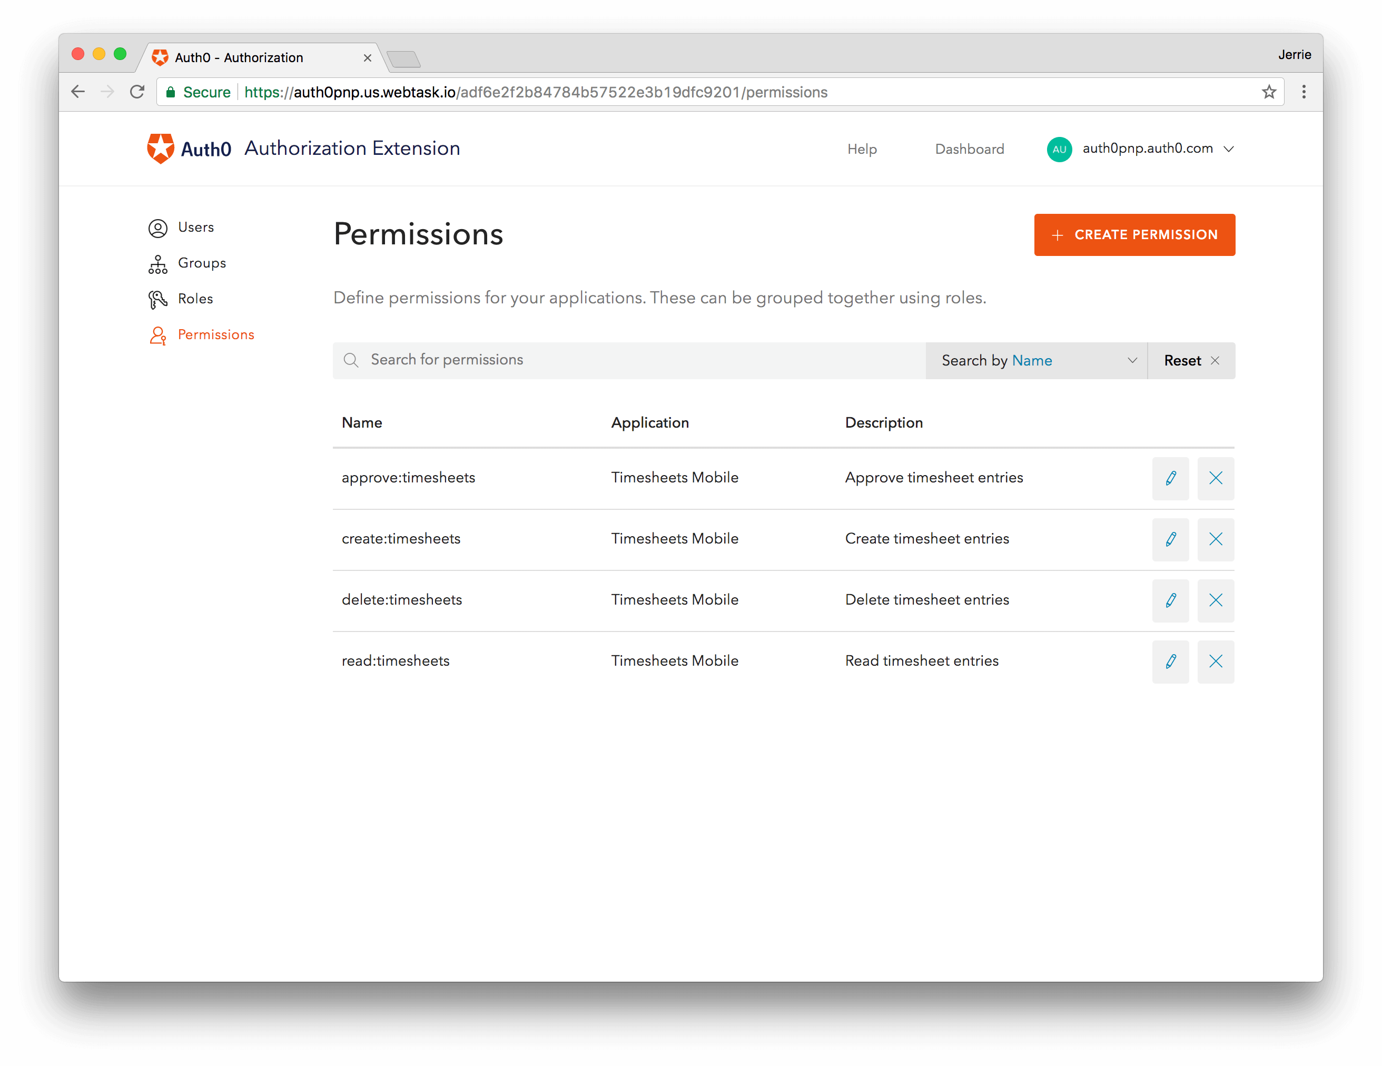Click 'Read timesheet entries' description
1382x1066 pixels.
(x=921, y=661)
